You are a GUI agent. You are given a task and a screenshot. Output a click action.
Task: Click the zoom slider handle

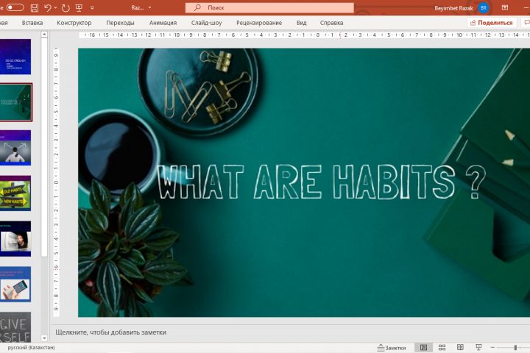click(515, 347)
